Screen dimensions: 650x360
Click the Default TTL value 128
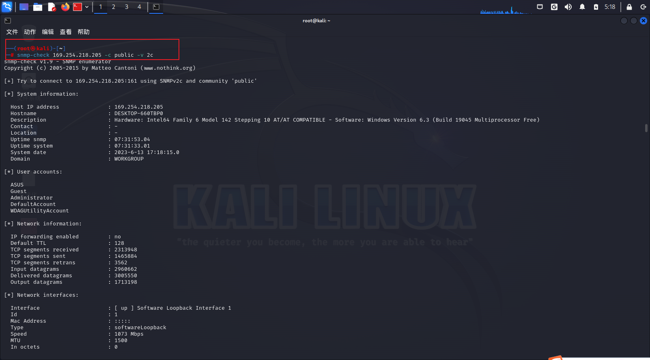pos(119,243)
